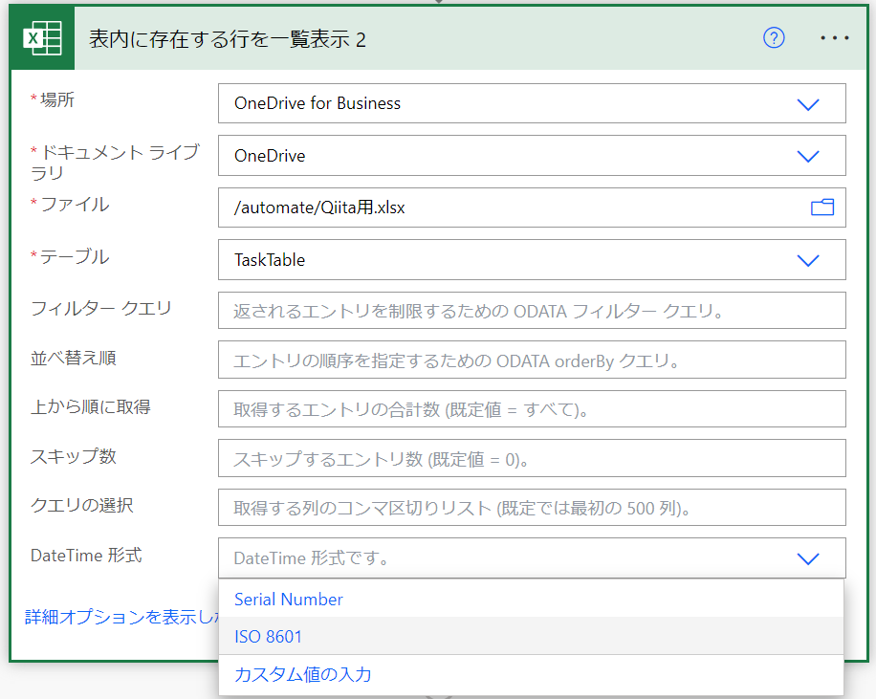Viewport: 876px width, 699px height.
Task: Open the folder picker icon for ファイル
Action: 821,208
